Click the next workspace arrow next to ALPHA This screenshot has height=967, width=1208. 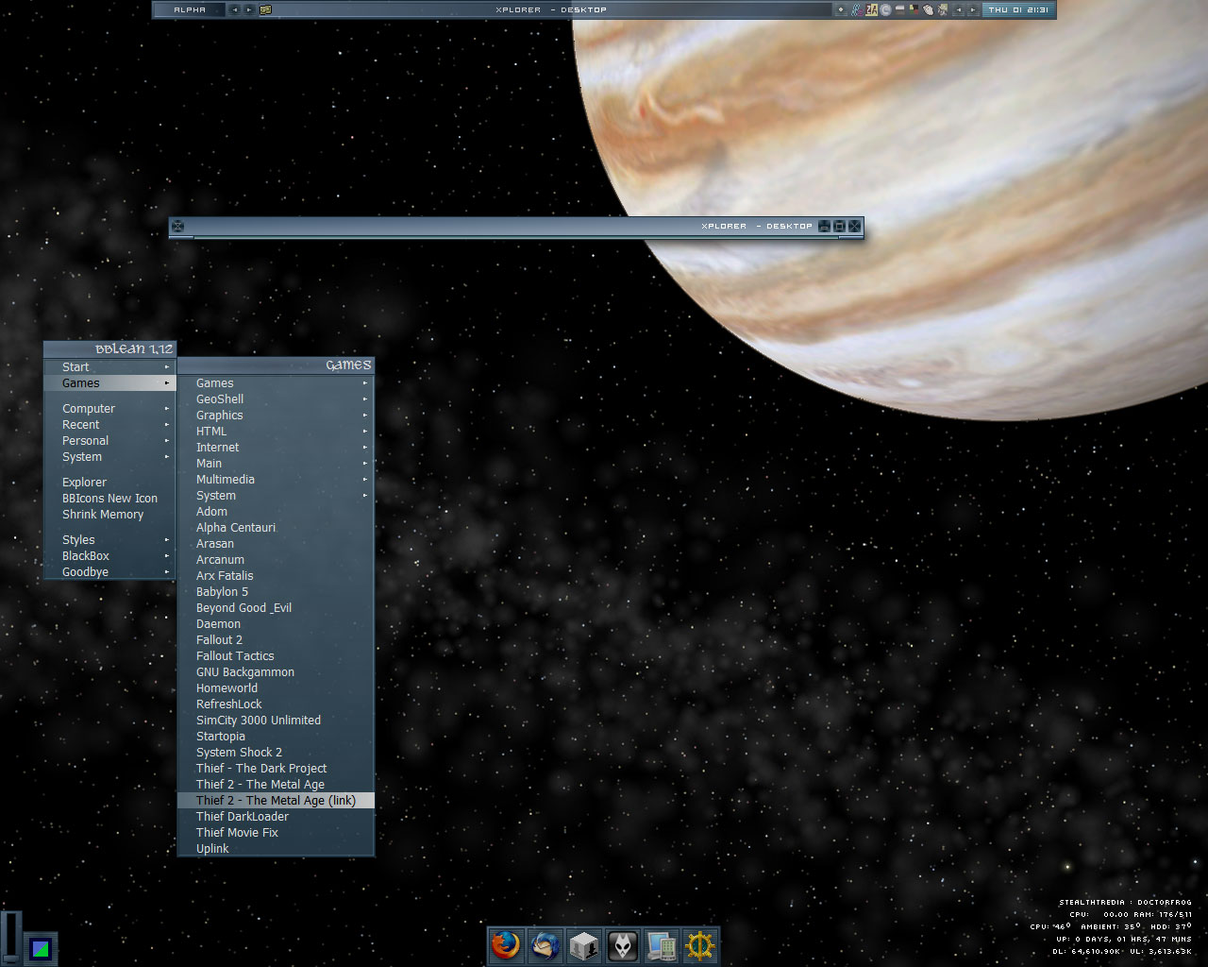[249, 9]
